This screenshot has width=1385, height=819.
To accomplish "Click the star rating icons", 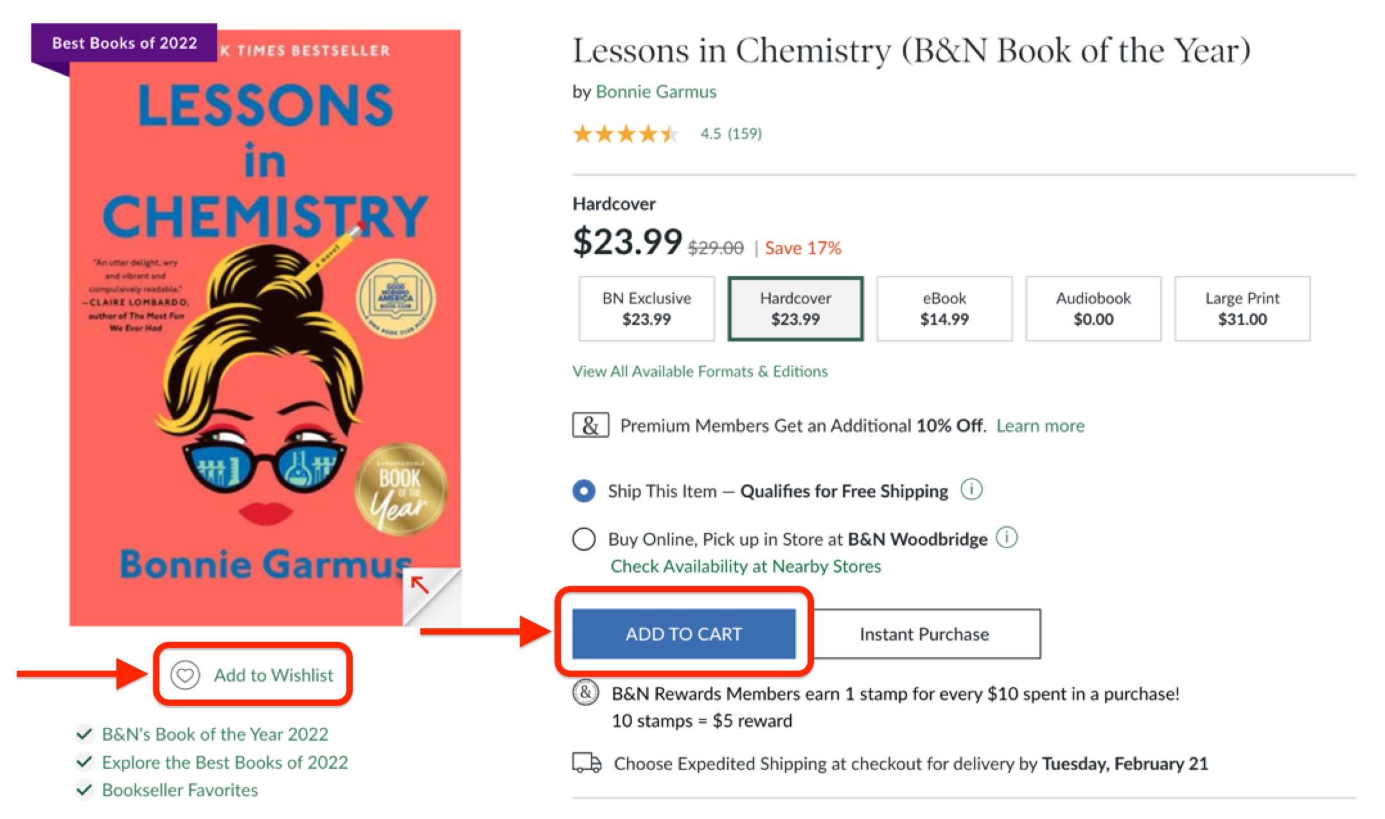I will [x=626, y=134].
